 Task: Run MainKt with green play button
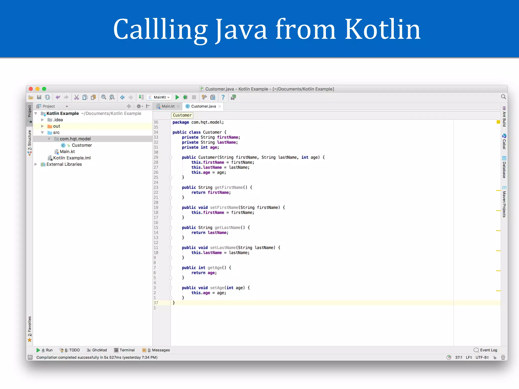(177, 97)
